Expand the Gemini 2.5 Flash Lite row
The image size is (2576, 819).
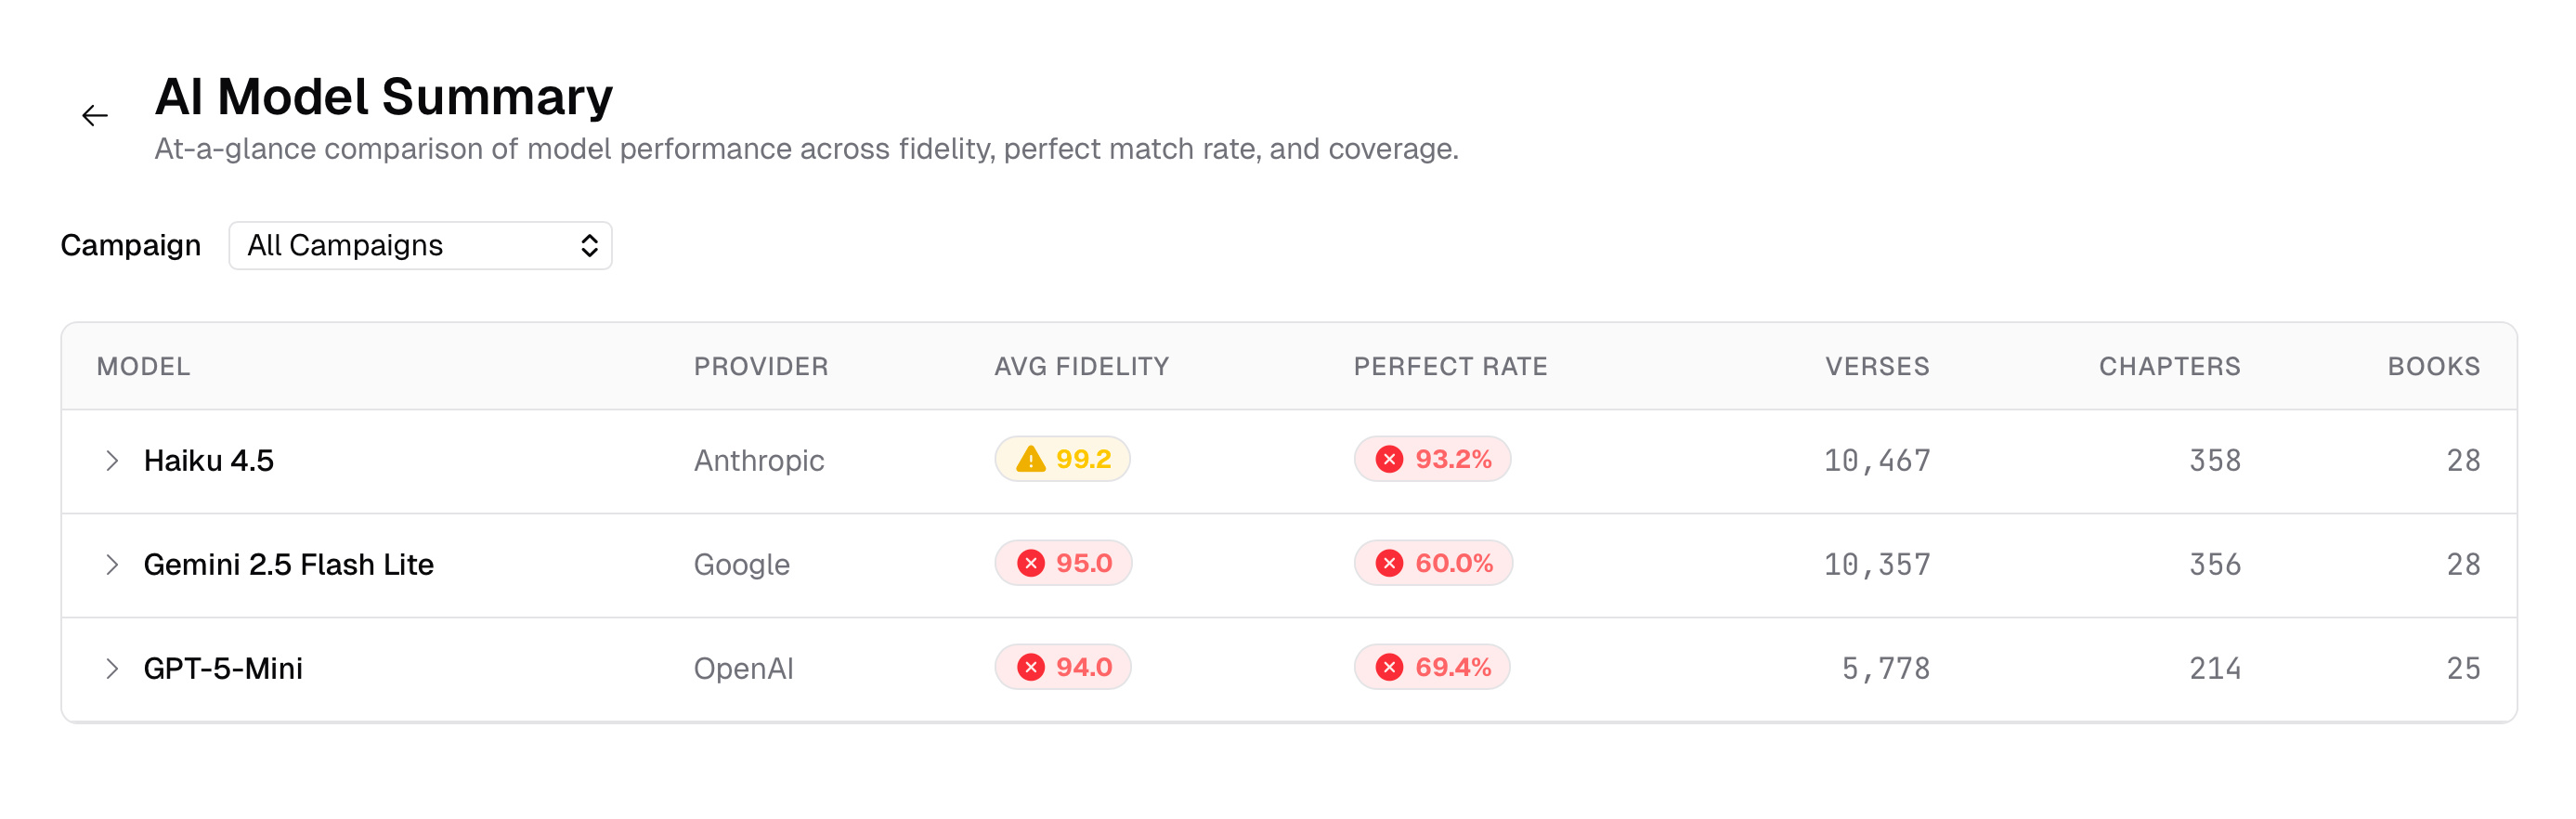click(x=112, y=564)
